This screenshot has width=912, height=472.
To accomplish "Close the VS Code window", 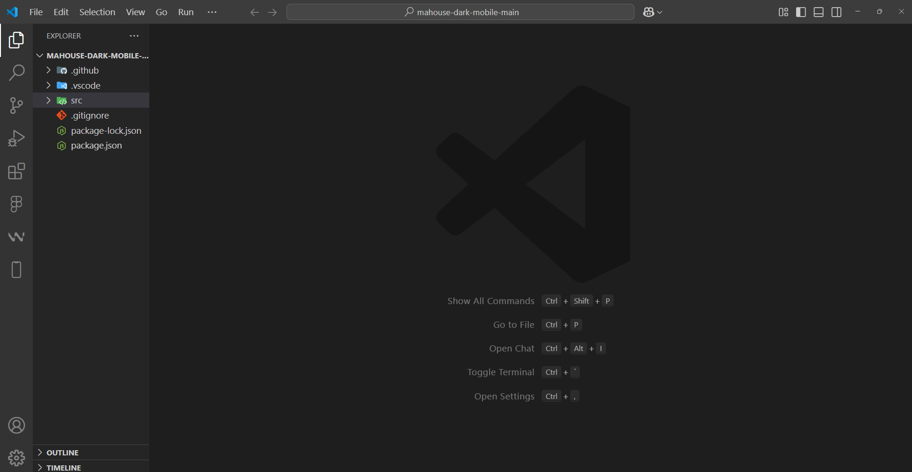I will click(x=901, y=12).
